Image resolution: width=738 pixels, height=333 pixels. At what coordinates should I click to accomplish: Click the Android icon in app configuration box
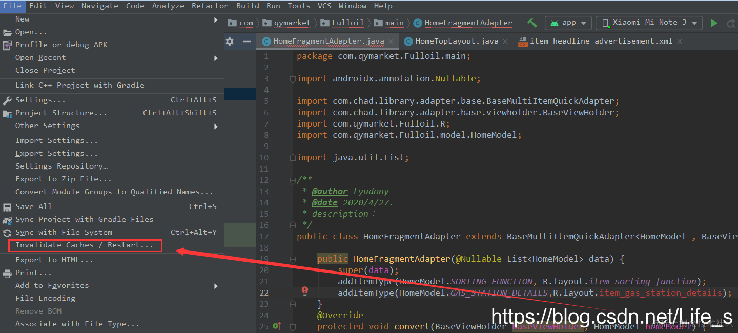click(x=555, y=23)
